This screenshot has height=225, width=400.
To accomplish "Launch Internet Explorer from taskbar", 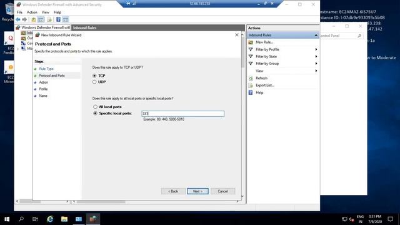I will coord(50,219).
